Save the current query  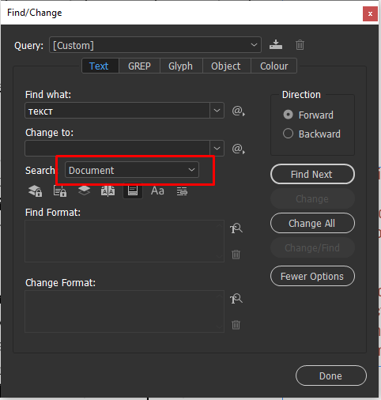coord(276,44)
